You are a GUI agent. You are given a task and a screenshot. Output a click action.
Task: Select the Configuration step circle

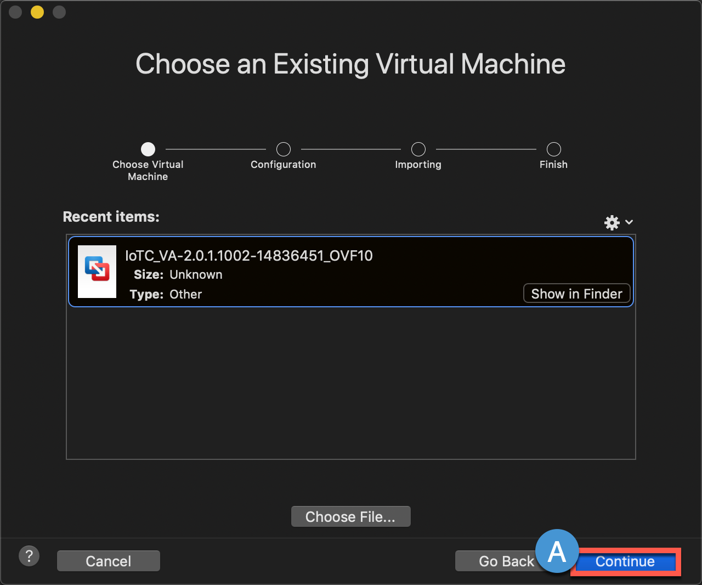point(284,149)
